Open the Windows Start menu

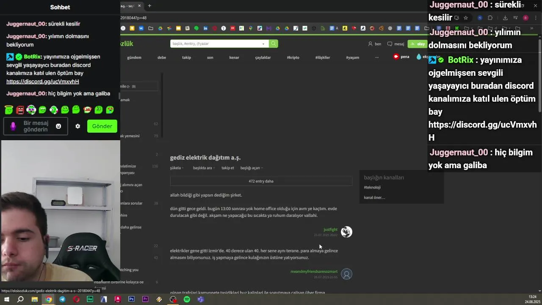point(7,299)
